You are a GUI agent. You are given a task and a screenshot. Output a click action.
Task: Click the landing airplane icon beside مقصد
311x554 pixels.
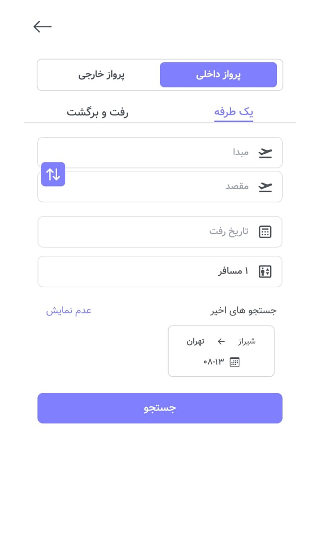265,187
